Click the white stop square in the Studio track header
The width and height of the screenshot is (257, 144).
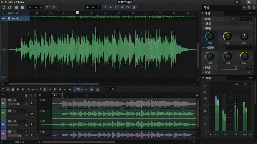[9, 18]
